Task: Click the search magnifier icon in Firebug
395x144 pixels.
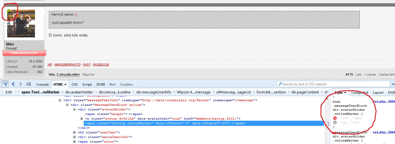Action: click(x=280, y=84)
